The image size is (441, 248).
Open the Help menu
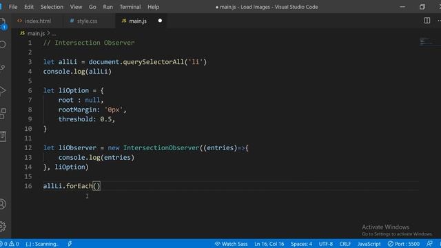153,7
